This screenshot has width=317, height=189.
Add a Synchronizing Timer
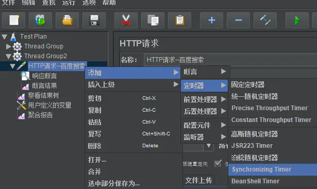click(273, 169)
